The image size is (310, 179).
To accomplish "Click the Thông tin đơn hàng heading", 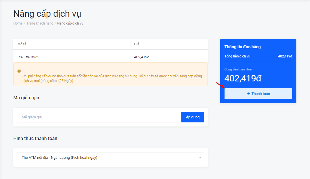I will 242,47.
